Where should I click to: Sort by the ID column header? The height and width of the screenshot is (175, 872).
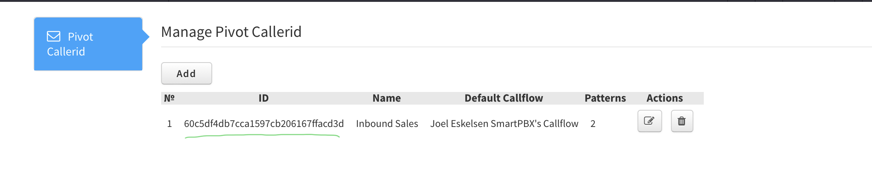click(263, 98)
